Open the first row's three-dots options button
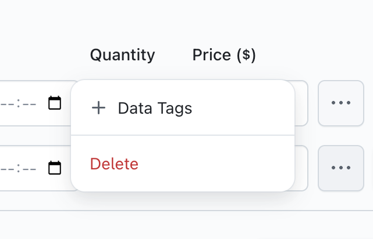This screenshot has height=239, width=373. pyautogui.click(x=340, y=103)
